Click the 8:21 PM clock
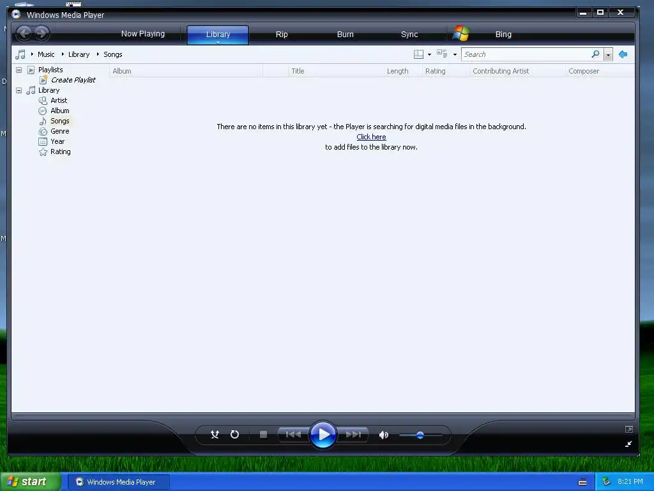The height and width of the screenshot is (491, 654). [x=630, y=482]
